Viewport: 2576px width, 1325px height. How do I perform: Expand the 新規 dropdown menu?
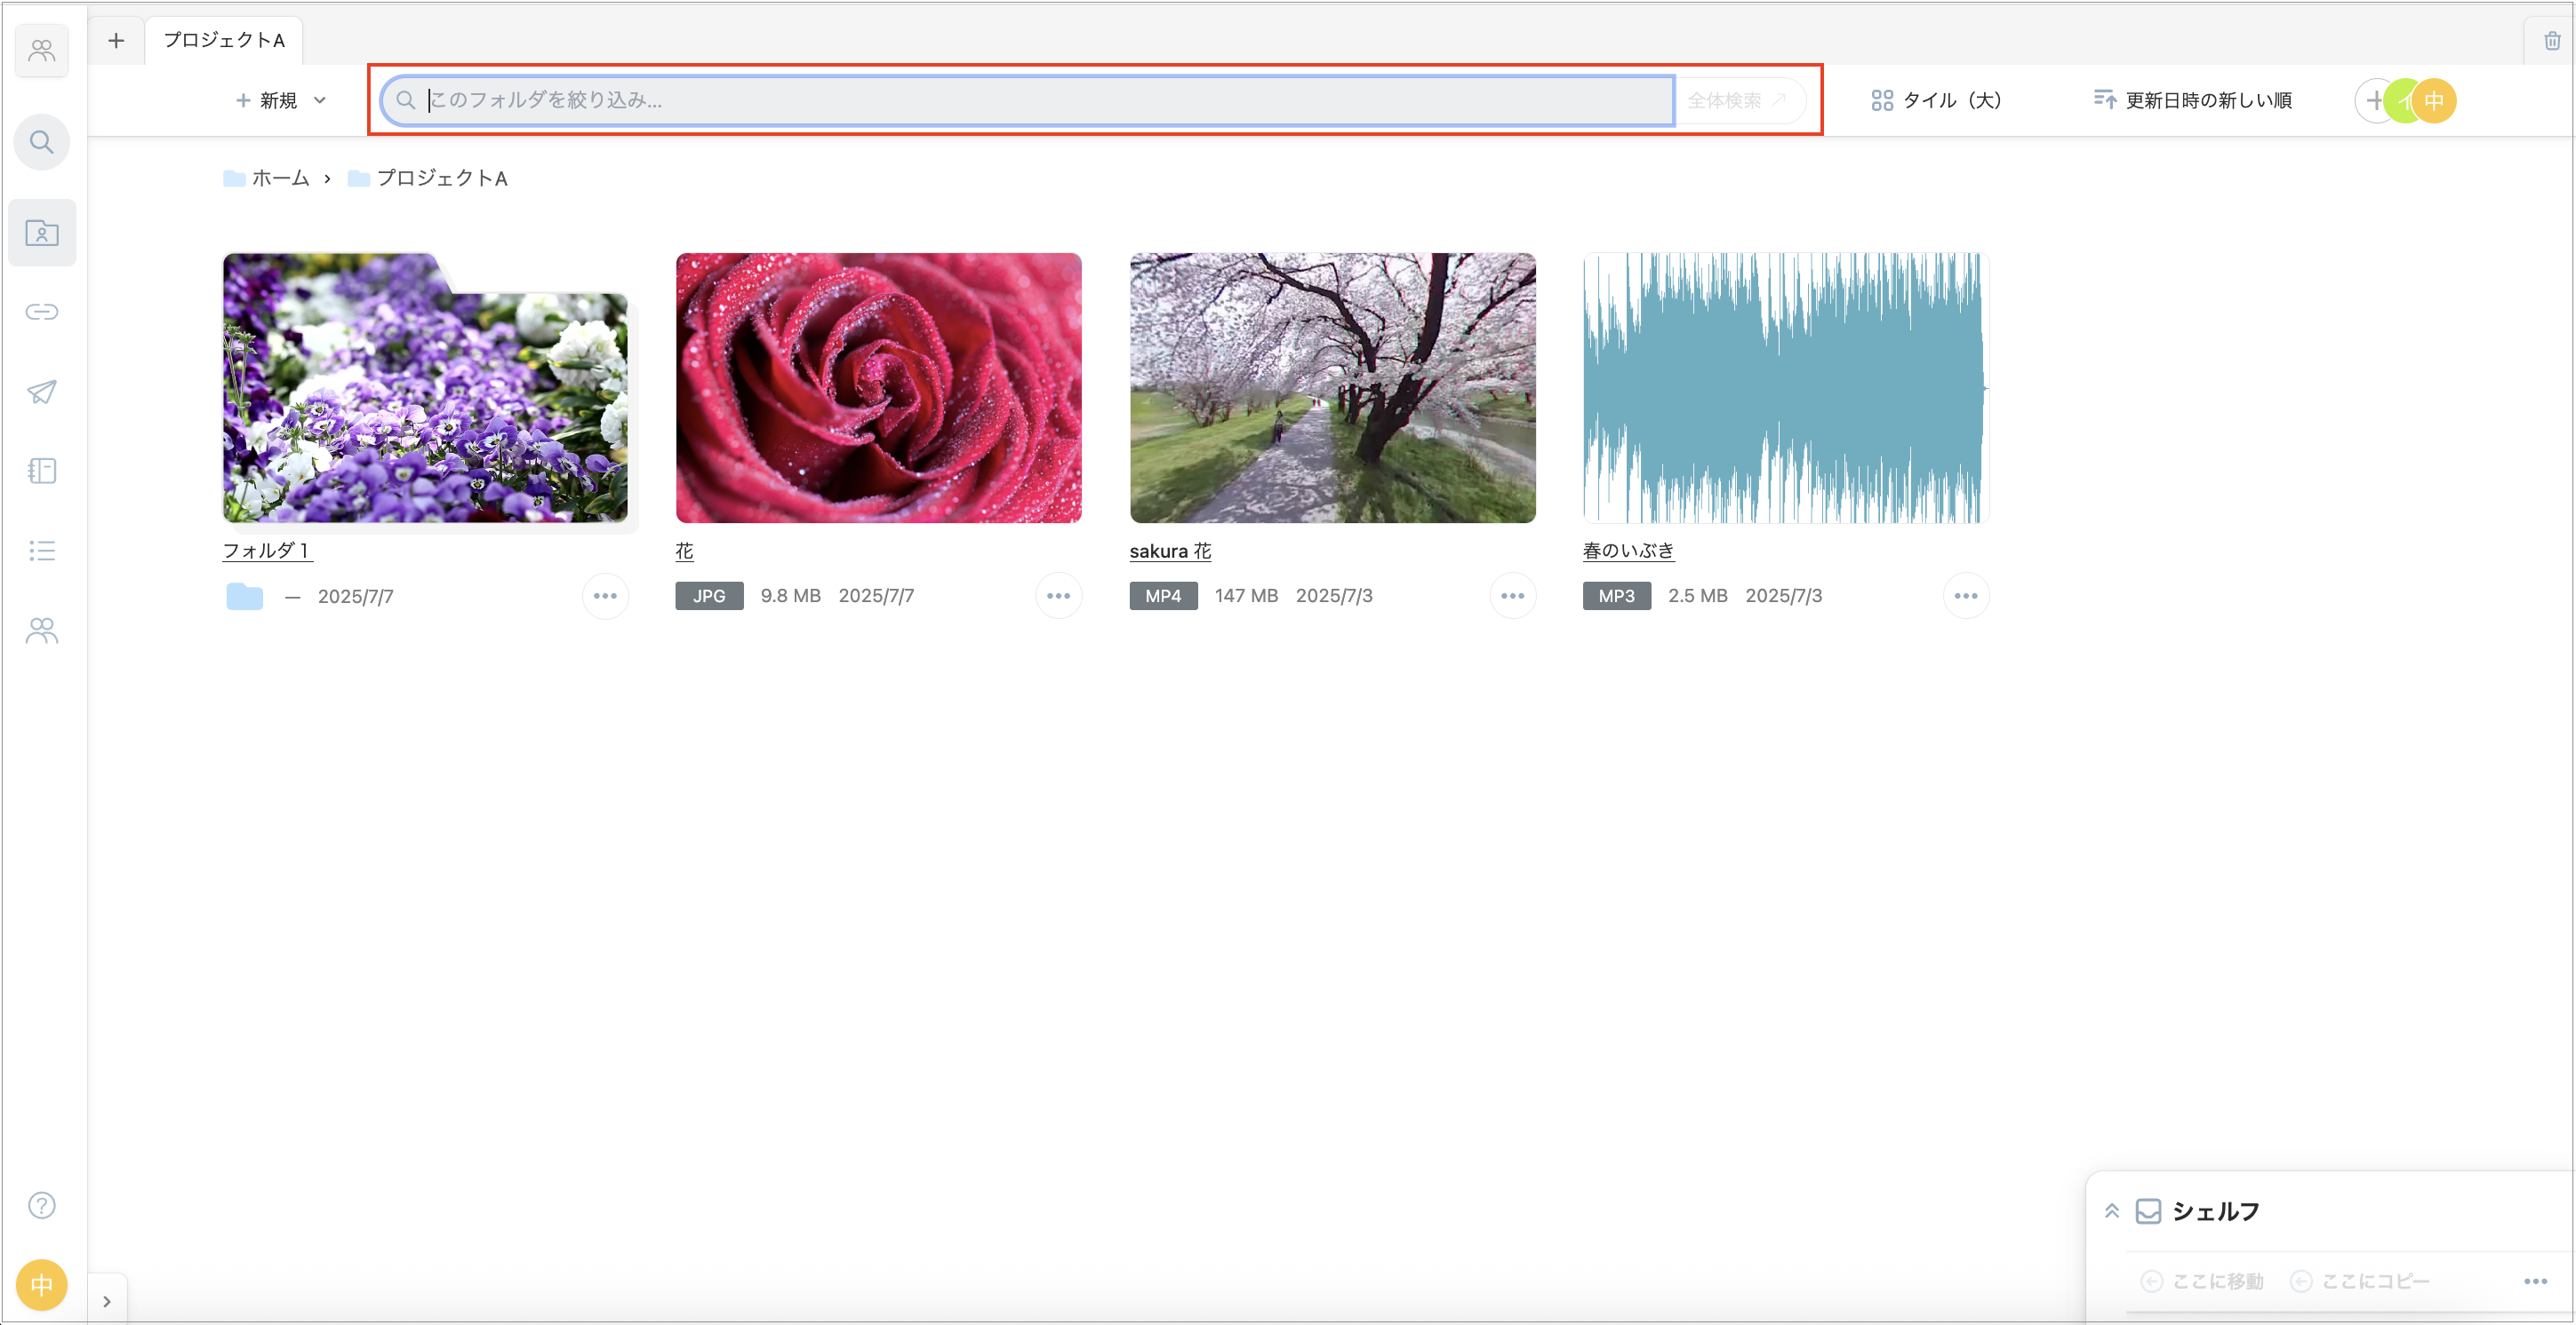[281, 100]
